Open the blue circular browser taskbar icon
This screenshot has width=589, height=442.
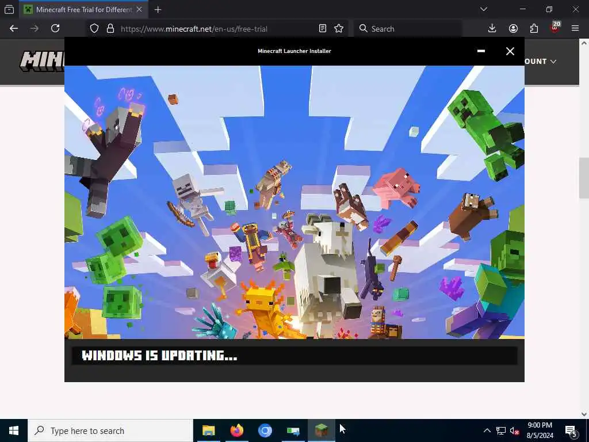pos(265,430)
